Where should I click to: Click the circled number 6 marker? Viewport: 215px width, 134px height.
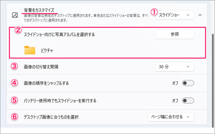[14, 117]
